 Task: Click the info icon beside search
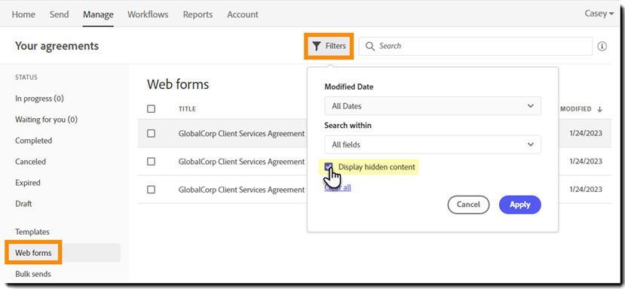pyautogui.click(x=602, y=46)
